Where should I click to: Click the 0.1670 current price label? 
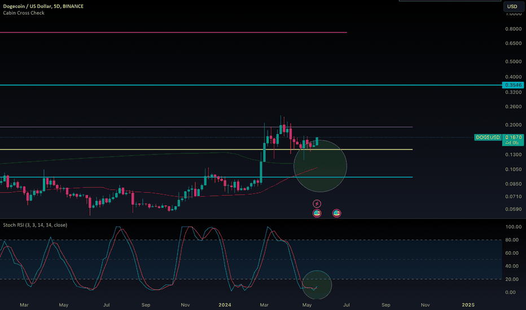point(513,137)
